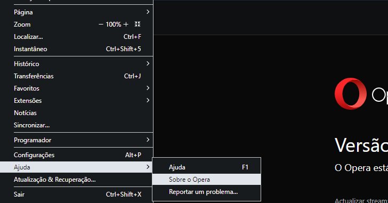
Task: Click the zoom in plus icon
Action: (126, 24)
